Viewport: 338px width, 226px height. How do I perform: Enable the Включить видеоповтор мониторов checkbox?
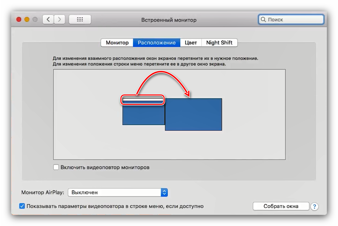click(56, 167)
